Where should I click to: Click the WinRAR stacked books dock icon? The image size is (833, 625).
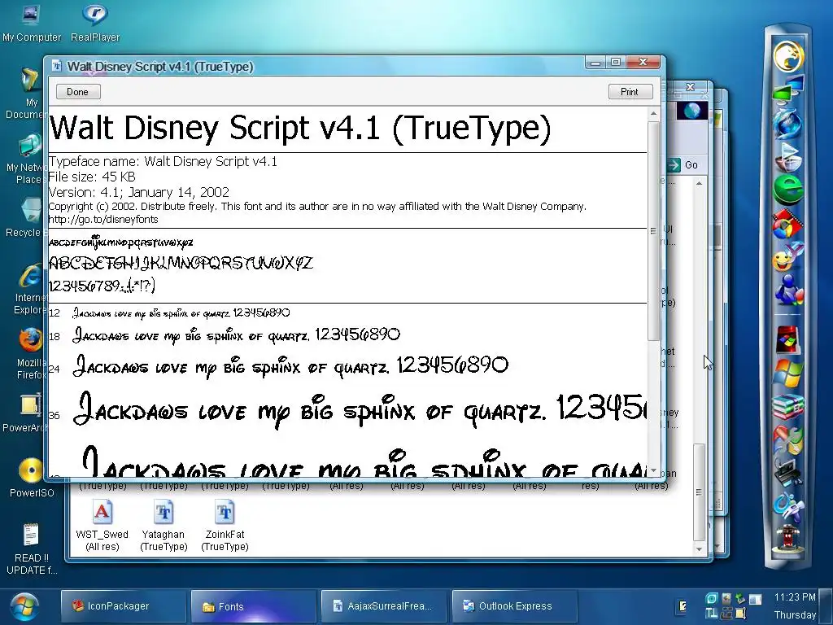[x=788, y=407]
